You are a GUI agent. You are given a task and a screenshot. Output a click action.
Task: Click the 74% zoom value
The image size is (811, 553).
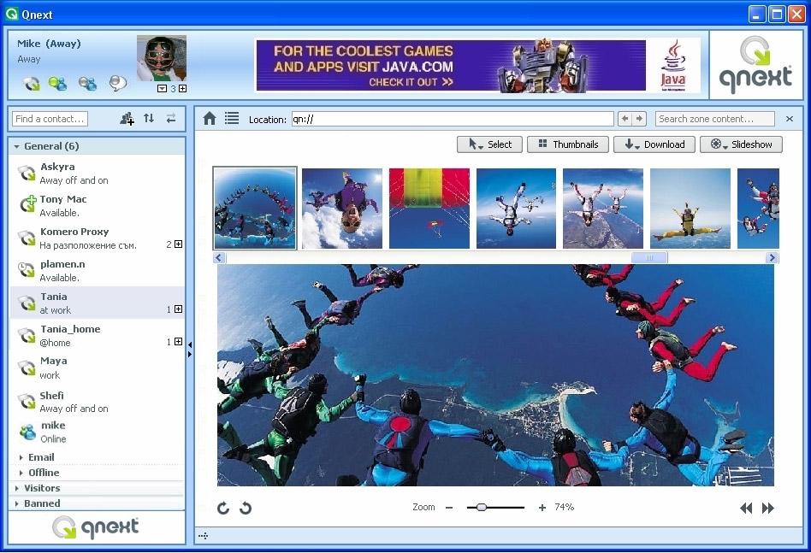(x=565, y=507)
